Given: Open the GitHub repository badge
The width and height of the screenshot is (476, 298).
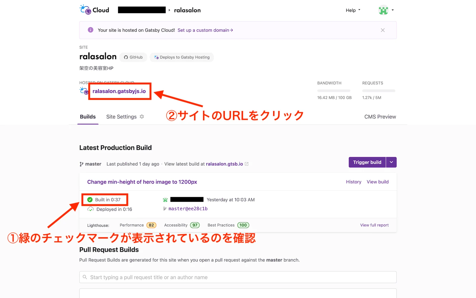Looking at the screenshot, I should (x=133, y=57).
